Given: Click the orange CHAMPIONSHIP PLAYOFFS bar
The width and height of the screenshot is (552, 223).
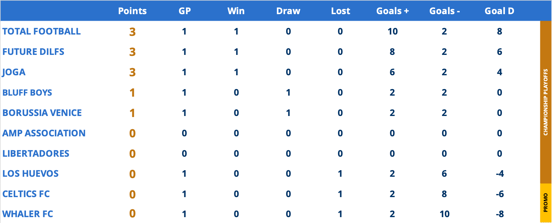Looking at the screenshot, I should pos(546,102).
